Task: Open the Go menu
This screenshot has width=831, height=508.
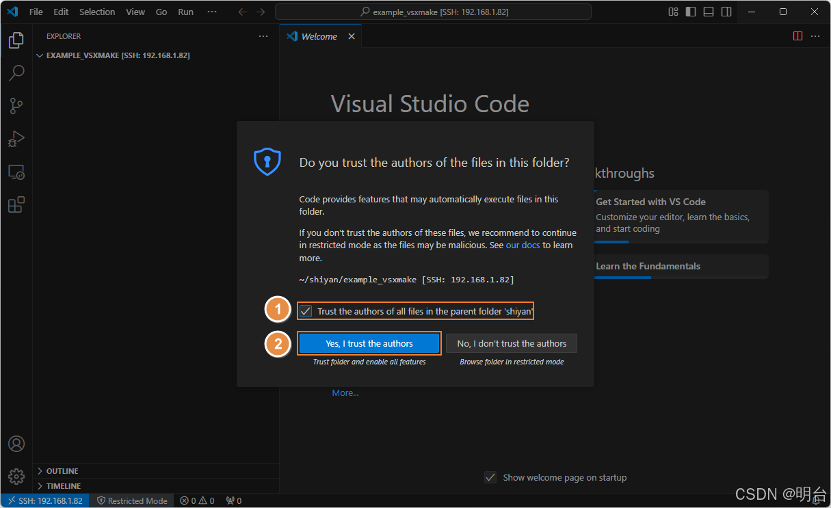Action: tap(161, 12)
